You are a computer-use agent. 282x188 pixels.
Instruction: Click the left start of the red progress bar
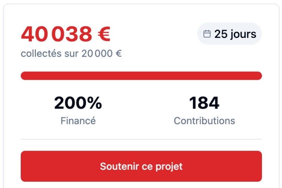coord(24,76)
